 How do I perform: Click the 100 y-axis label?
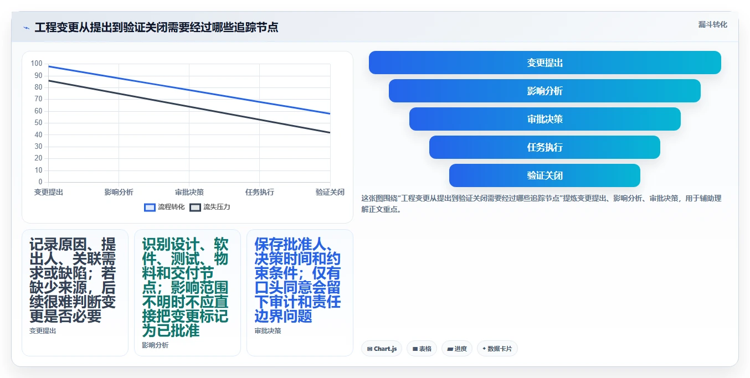[37, 64]
